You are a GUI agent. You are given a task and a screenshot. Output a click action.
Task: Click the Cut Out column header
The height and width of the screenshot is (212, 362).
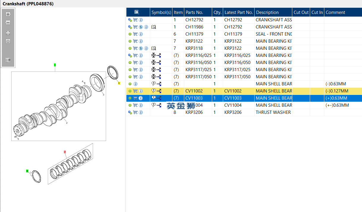tap(301, 12)
